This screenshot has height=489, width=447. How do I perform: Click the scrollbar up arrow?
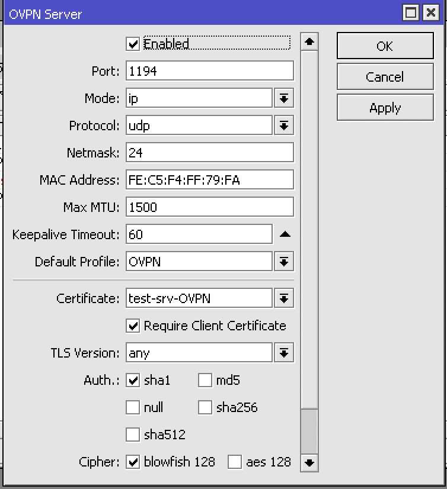tap(309, 41)
